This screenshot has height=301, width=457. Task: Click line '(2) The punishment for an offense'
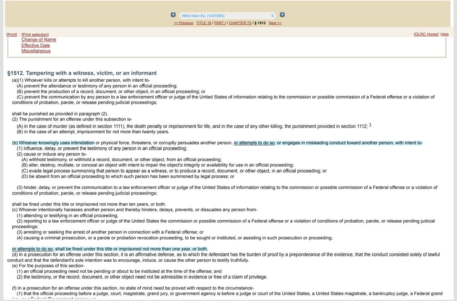pos(72,119)
